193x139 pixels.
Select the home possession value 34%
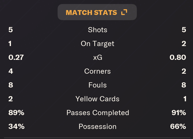(x=16, y=127)
